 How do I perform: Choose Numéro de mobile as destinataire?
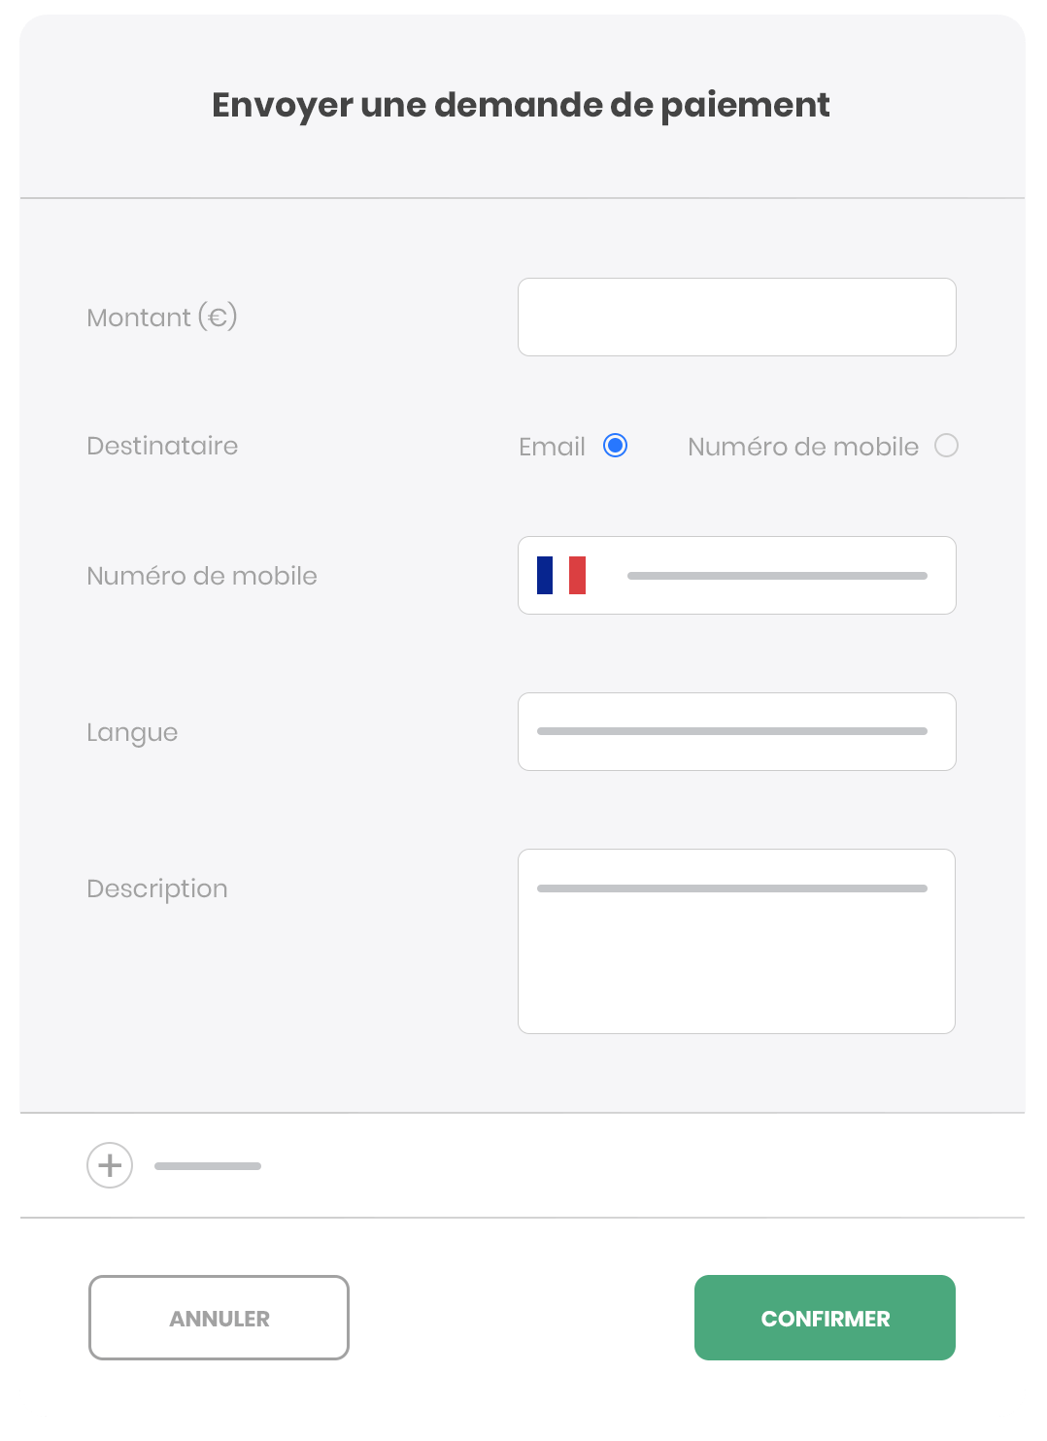coord(947,446)
